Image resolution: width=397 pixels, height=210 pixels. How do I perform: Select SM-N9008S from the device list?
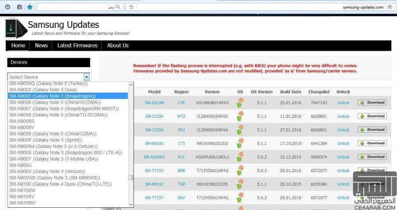[x=68, y=121]
